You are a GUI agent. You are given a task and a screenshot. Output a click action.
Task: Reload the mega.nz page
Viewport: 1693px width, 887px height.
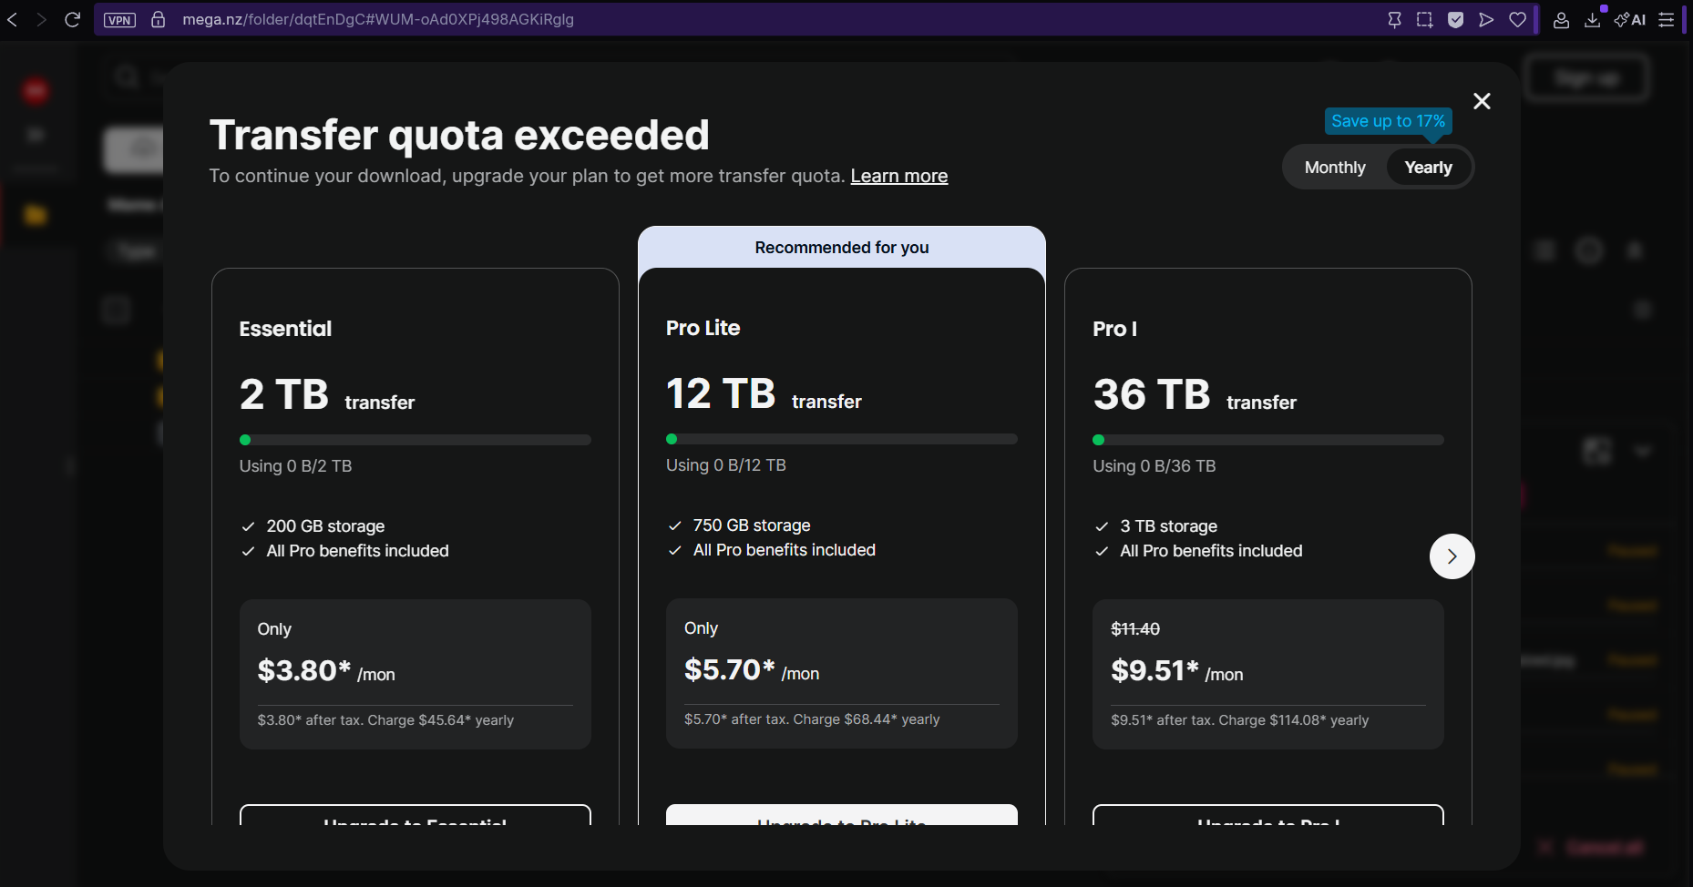pos(73,19)
